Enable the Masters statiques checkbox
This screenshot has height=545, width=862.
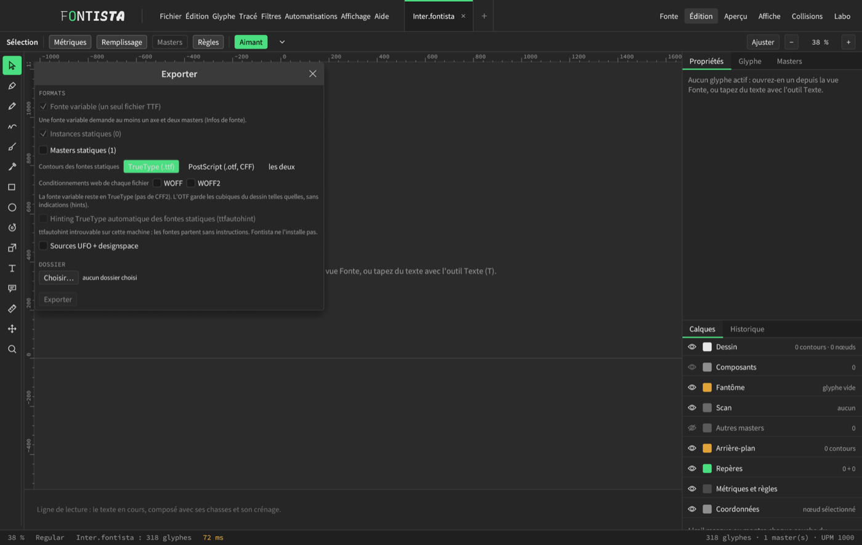pyautogui.click(x=43, y=150)
